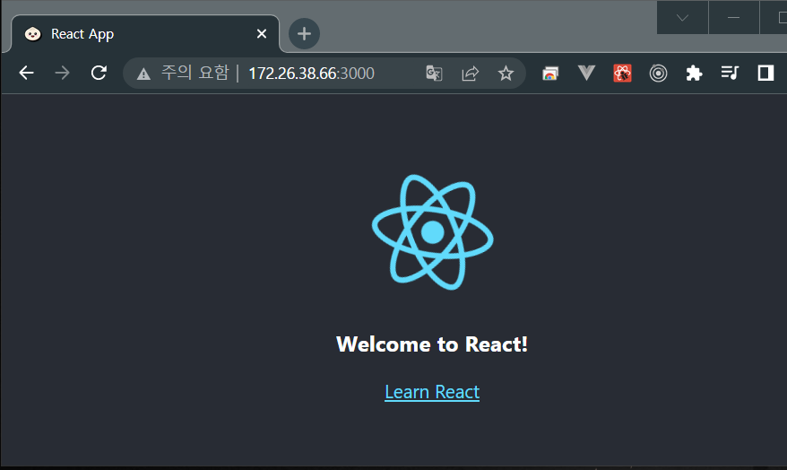Screen dimensions: 787x470
Task: Select the address bar URL 172.26.38.66:3000
Action: (311, 74)
